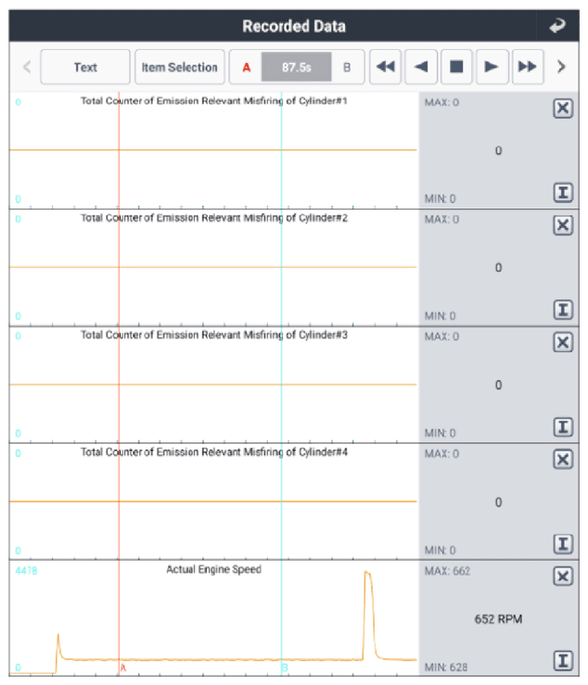
Task: Click the 87.5s time display
Action: point(297,67)
